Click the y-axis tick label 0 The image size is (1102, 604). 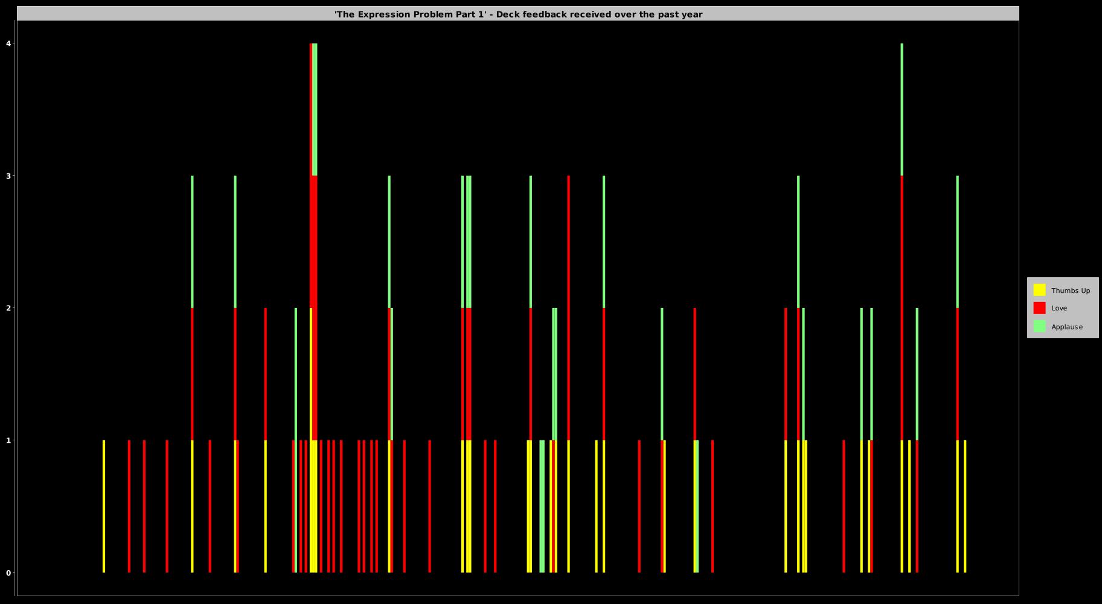coord(8,573)
